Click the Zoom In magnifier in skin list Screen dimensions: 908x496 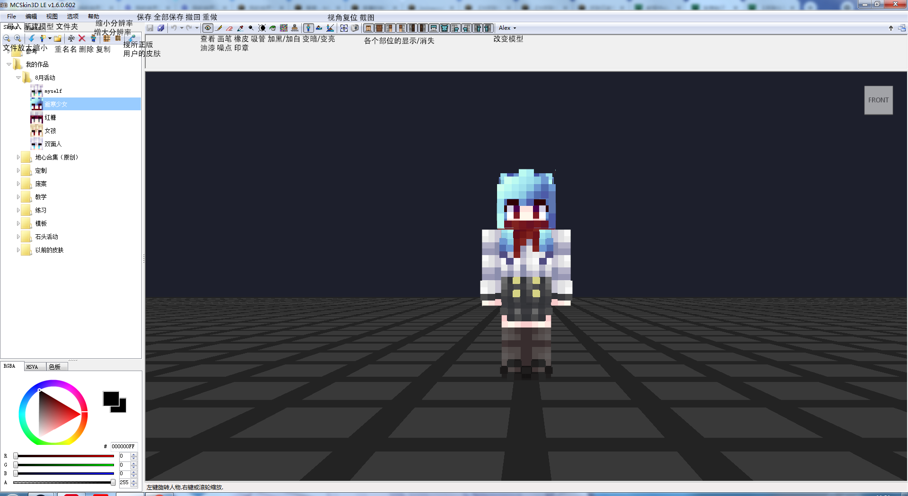17,38
